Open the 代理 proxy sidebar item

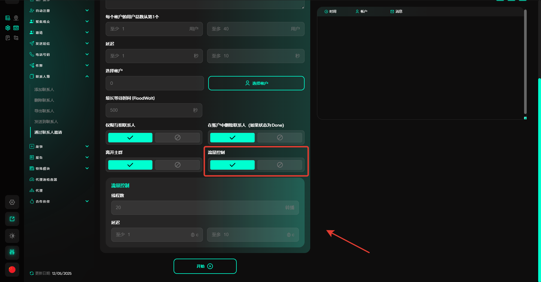coord(39,191)
